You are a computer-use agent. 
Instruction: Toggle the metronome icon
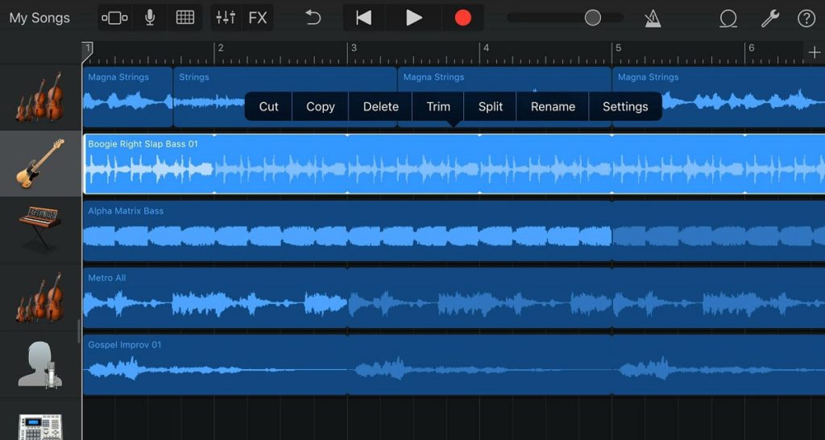click(653, 18)
